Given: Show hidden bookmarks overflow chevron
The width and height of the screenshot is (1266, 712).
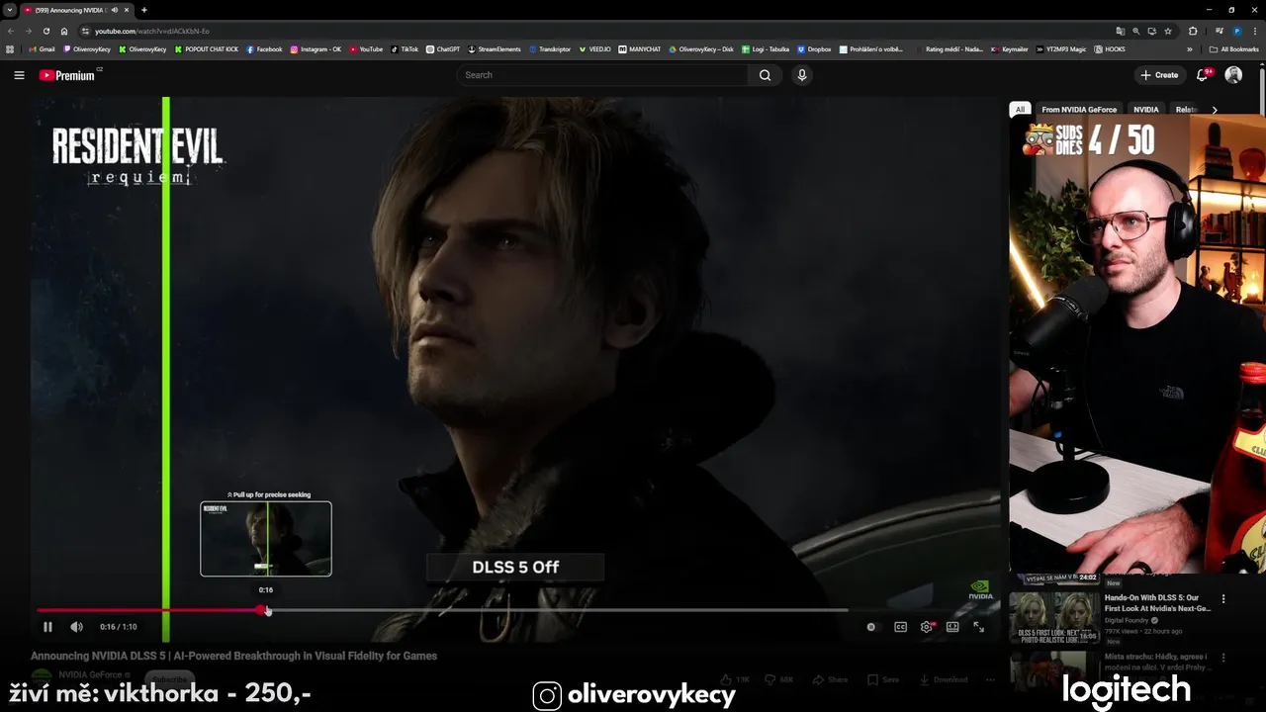Looking at the screenshot, I should (x=1190, y=48).
